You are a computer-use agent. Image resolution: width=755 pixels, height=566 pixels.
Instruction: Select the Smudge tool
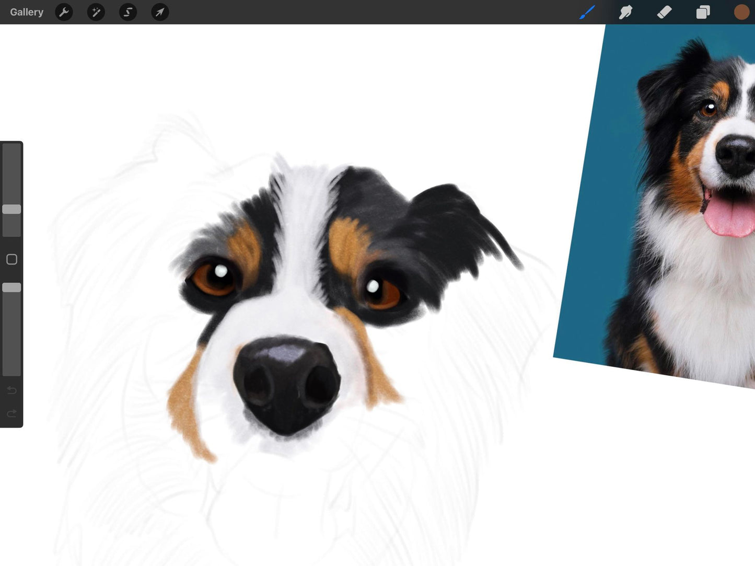coord(625,12)
